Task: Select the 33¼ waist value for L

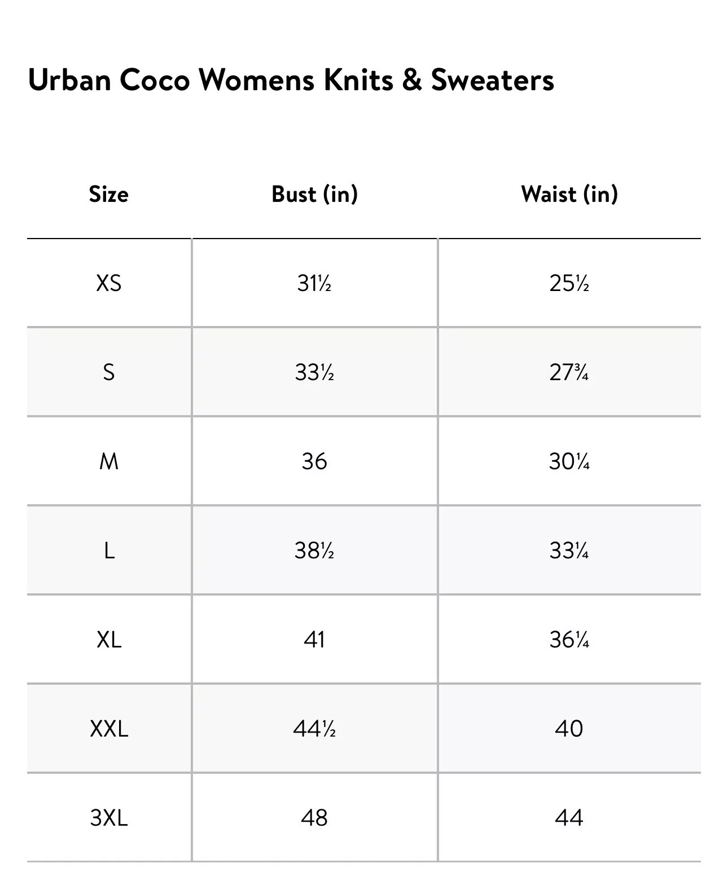Action: (569, 550)
